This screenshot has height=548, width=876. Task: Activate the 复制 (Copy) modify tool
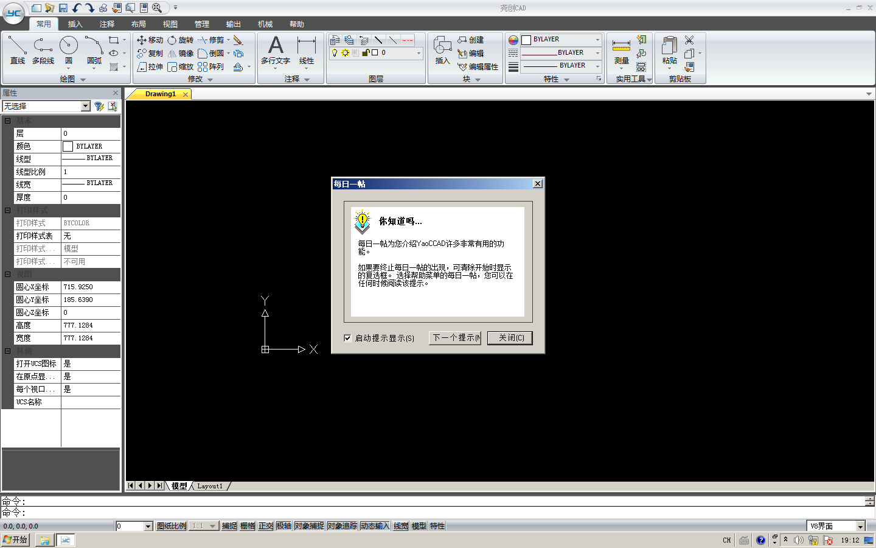(x=150, y=54)
